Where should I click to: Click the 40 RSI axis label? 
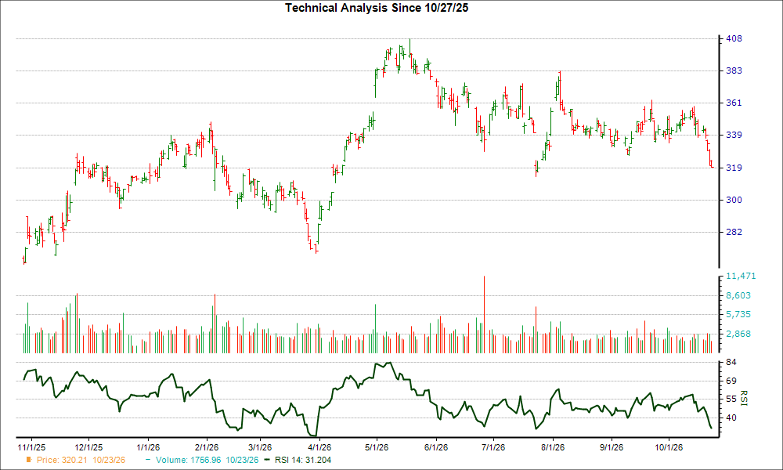pyautogui.click(x=731, y=418)
